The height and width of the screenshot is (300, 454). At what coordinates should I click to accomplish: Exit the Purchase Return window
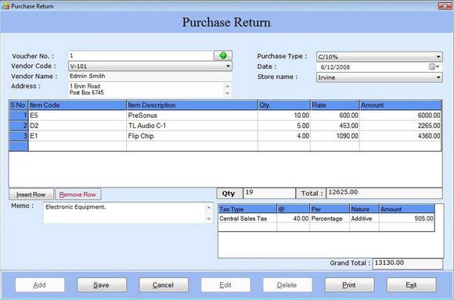pos(412,285)
